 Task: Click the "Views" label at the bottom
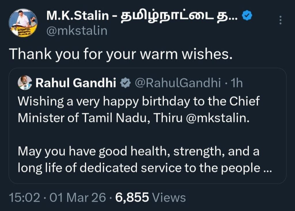(x=169, y=198)
